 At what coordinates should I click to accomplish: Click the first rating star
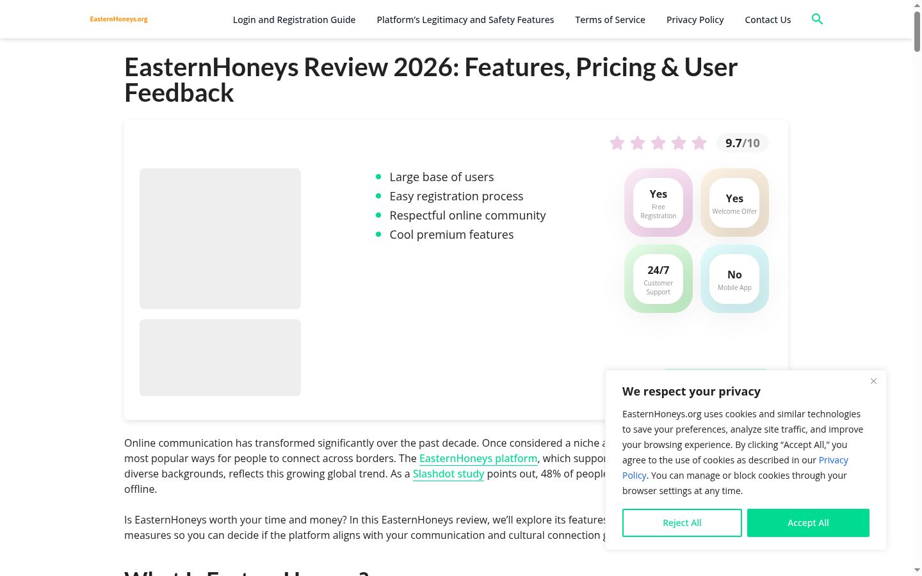(x=617, y=143)
